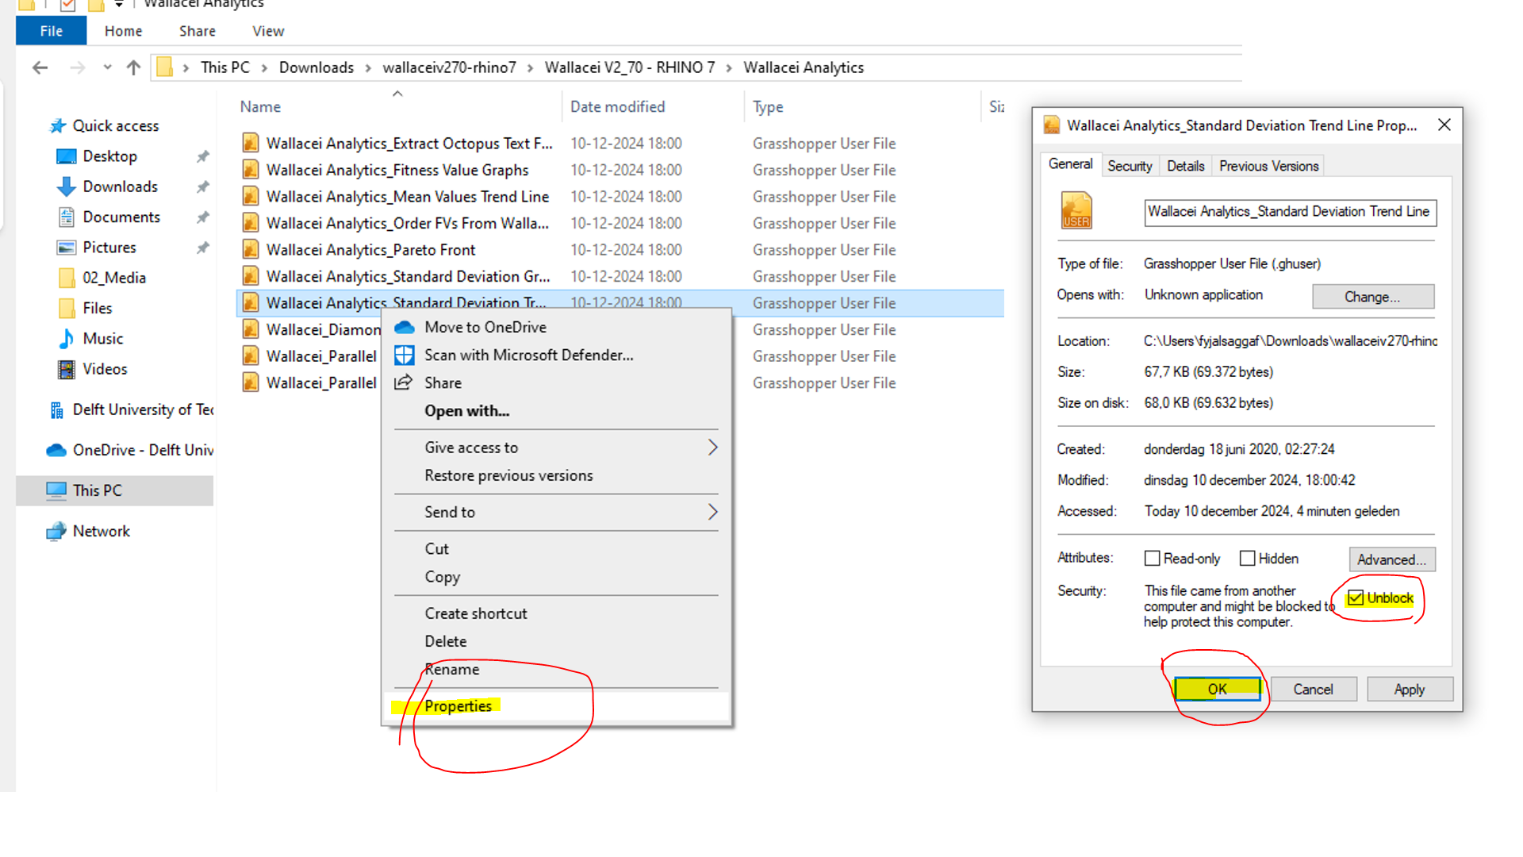Viewport: 1523px width, 857px height.
Task: Enable the Read-only attribute
Action: pos(1152,558)
